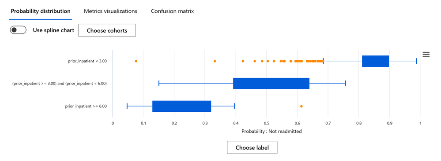Click the left whisker cap of middle boxplot
Image resolution: width=441 pixels, height=161 pixels.
[159, 84]
